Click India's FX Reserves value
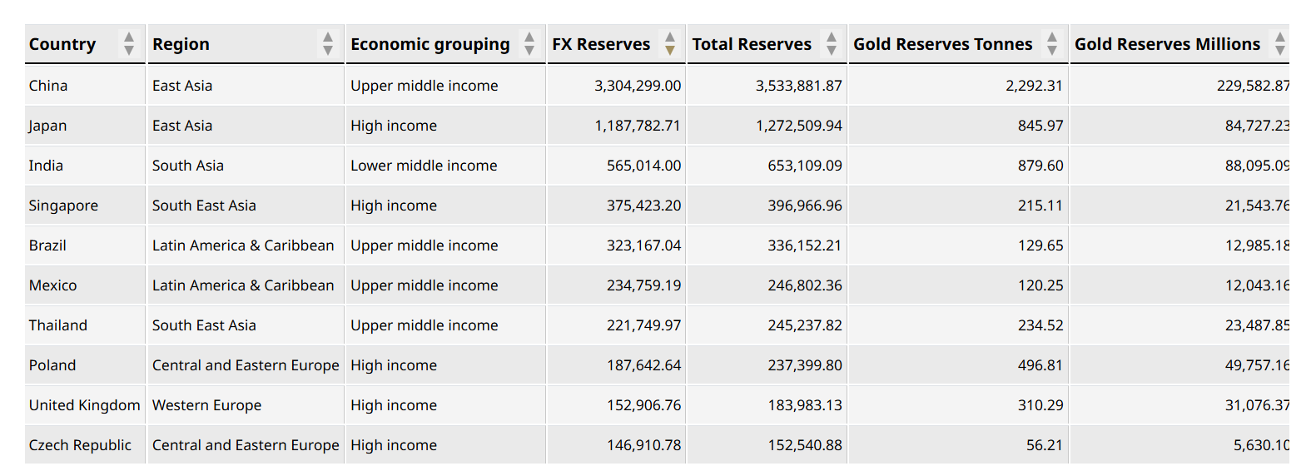Screen dimensions: 1306x471 click(643, 166)
